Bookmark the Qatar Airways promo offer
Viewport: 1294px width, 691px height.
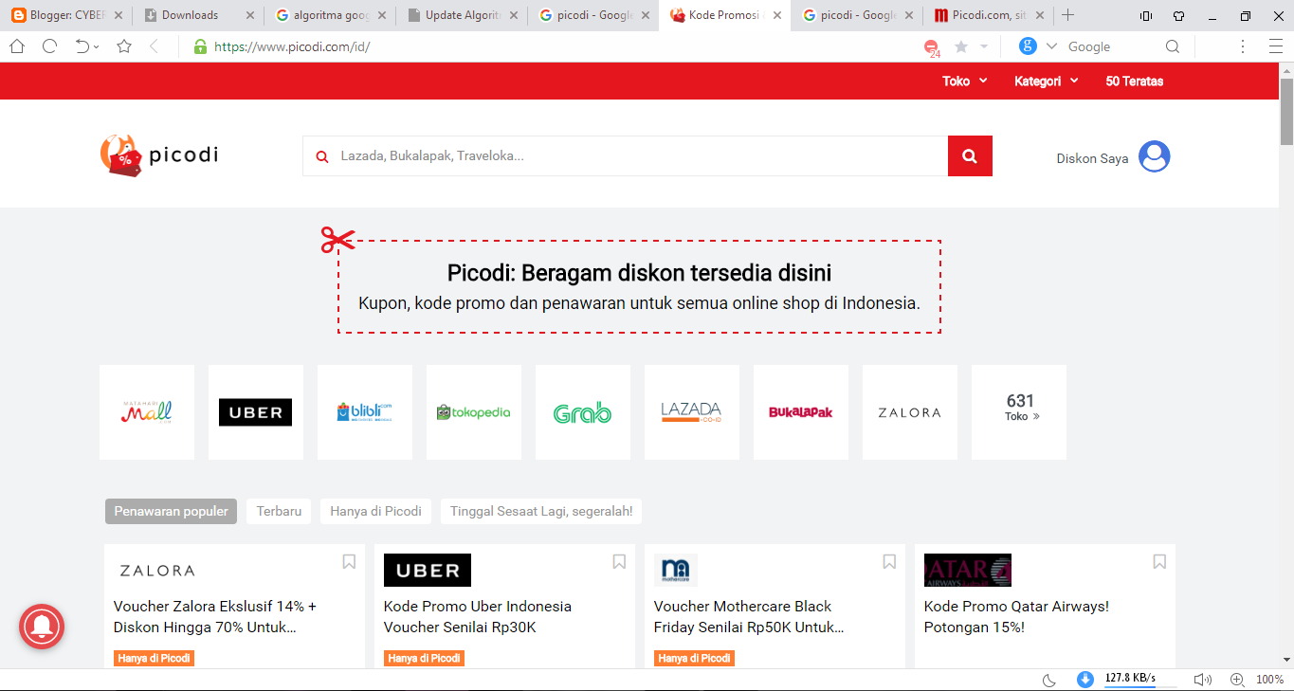1159,562
